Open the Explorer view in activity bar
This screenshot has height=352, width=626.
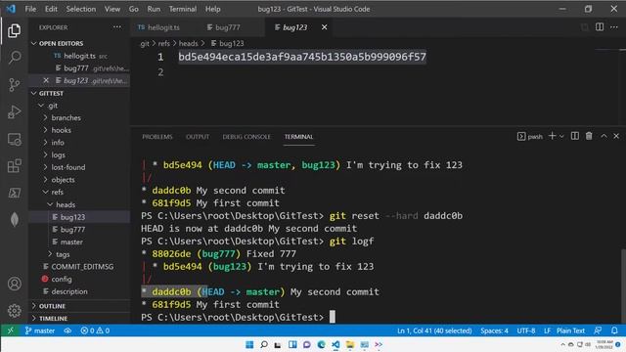point(14,30)
